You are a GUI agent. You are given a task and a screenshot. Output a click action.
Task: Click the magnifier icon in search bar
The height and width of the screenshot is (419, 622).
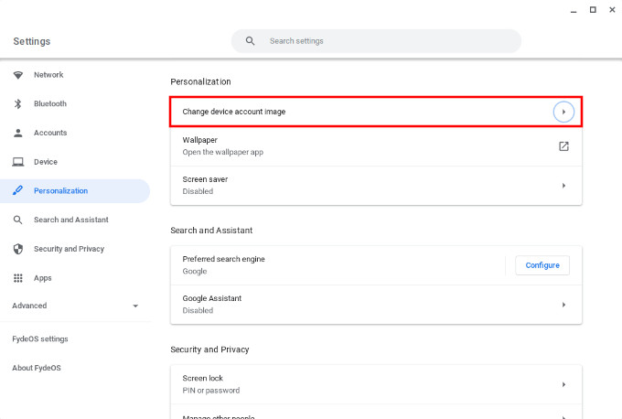(x=250, y=41)
